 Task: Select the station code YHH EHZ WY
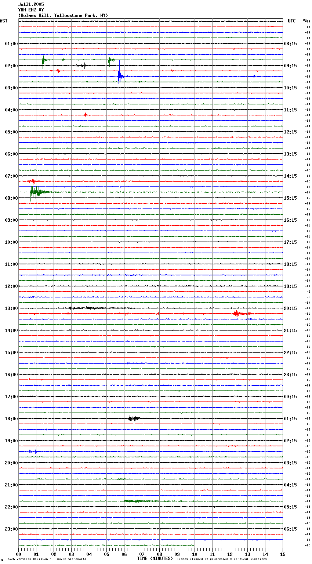(x=31, y=10)
